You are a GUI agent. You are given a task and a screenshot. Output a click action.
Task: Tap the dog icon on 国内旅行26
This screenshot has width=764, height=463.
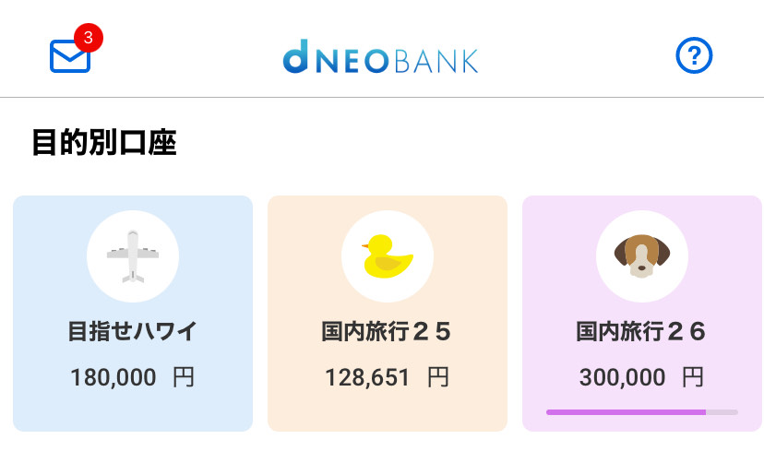tap(642, 256)
